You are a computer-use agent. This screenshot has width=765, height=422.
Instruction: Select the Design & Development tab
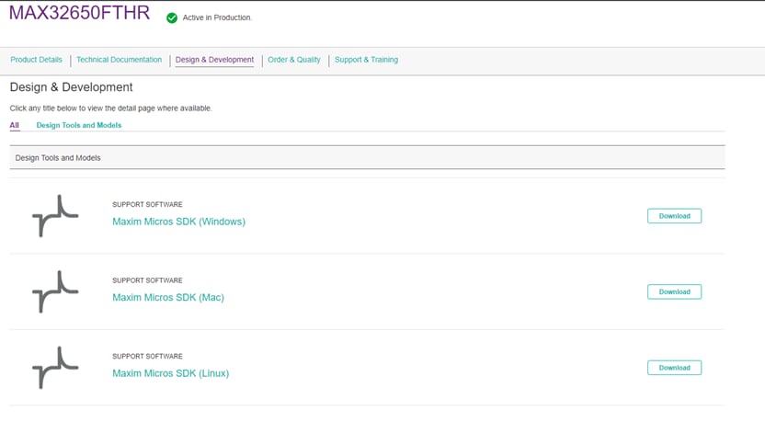214,60
